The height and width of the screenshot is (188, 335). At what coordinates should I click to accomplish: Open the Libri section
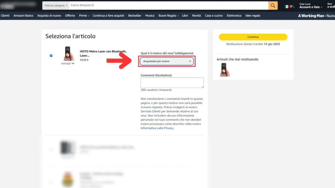tap(185, 16)
